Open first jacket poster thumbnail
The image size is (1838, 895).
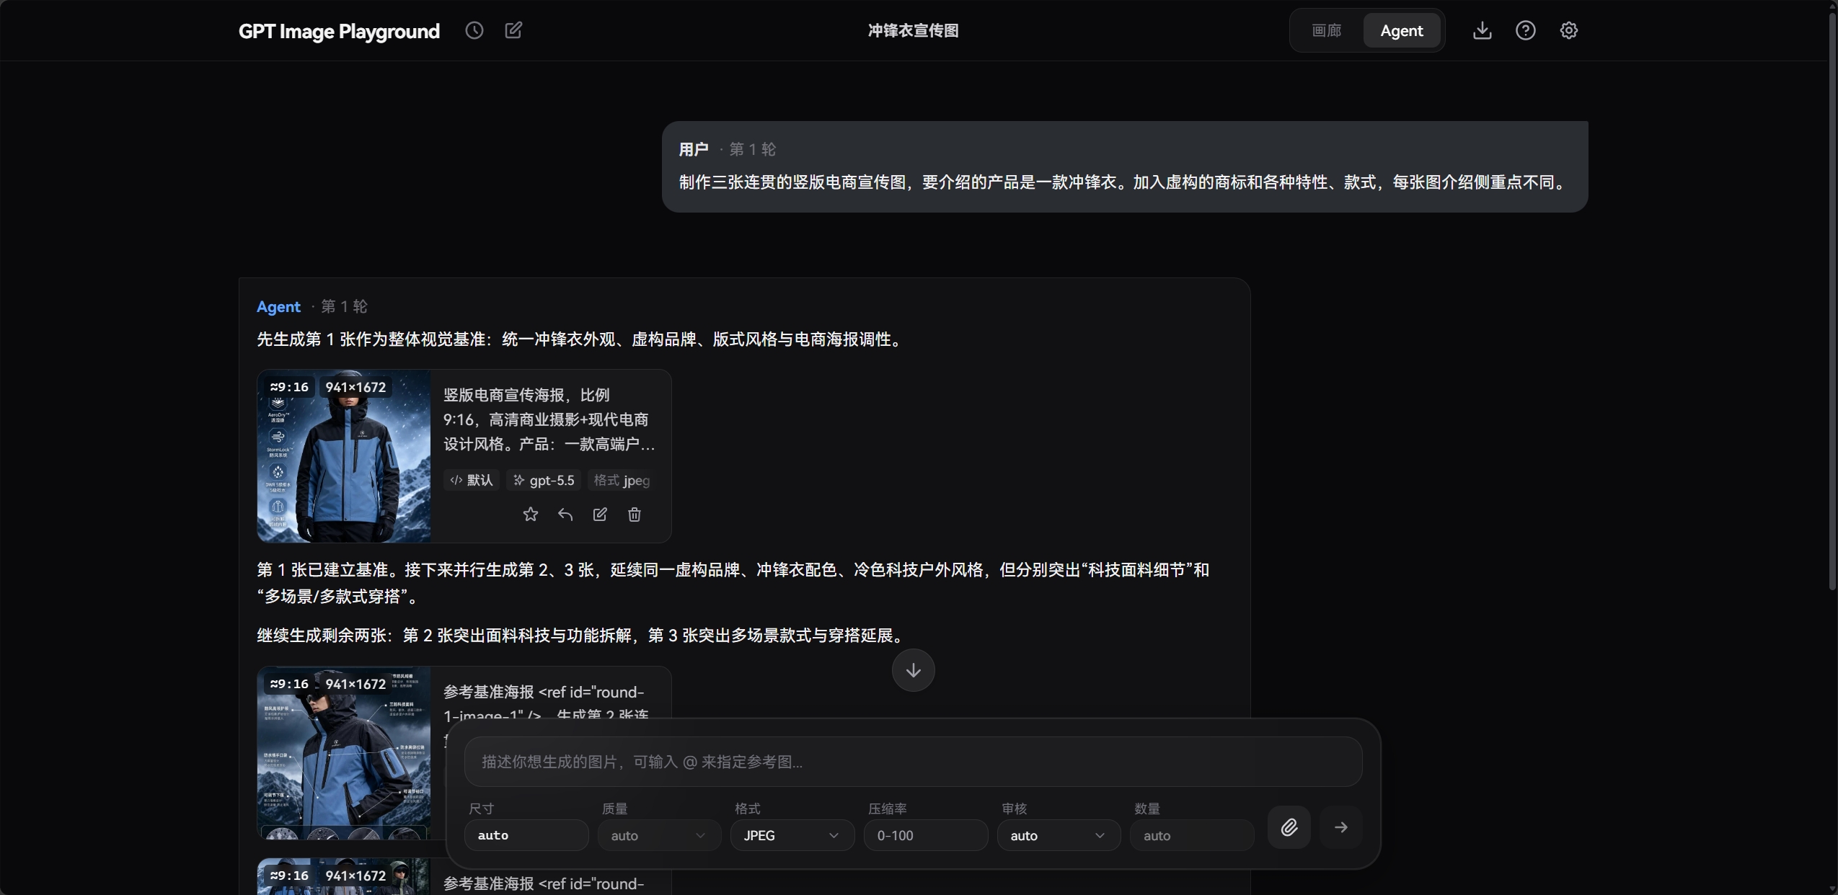click(344, 456)
